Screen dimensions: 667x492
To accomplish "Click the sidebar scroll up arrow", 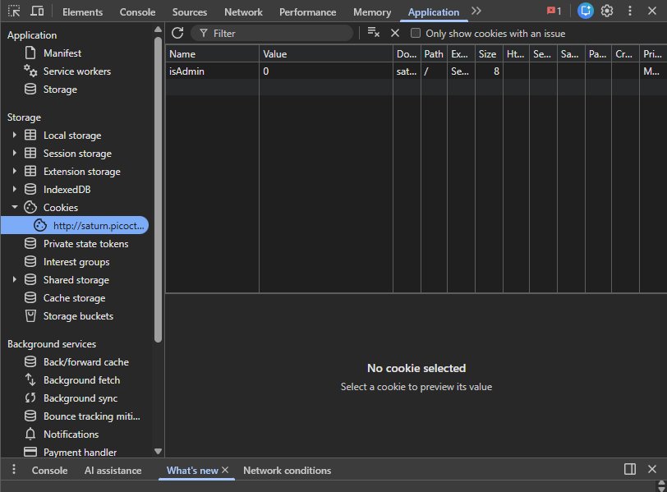I will [159, 30].
